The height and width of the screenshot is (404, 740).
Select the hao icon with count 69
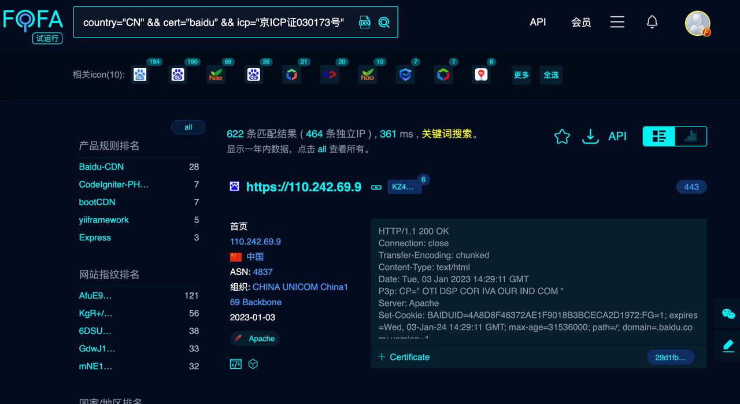(216, 75)
